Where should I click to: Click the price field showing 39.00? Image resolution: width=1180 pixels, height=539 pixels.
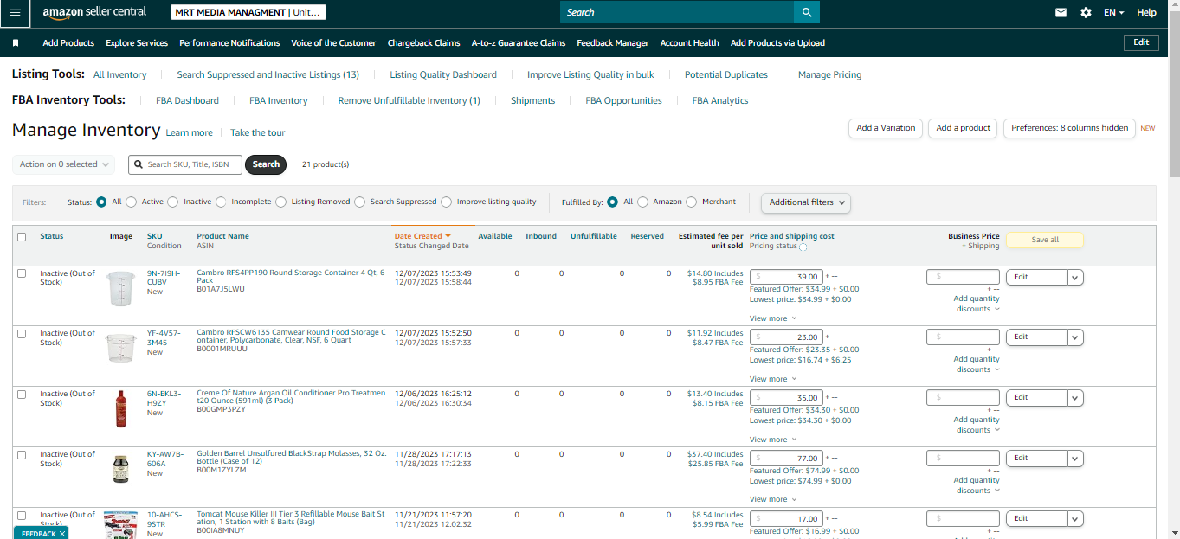click(x=785, y=277)
